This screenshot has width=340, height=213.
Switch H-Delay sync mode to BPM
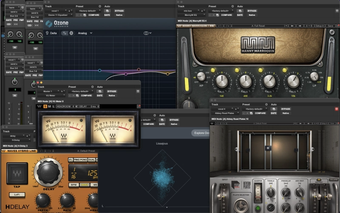(74, 185)
